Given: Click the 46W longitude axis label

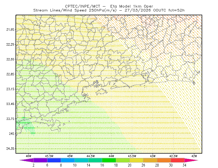Looking at the screenshot, I should click(x=29, y=156).
